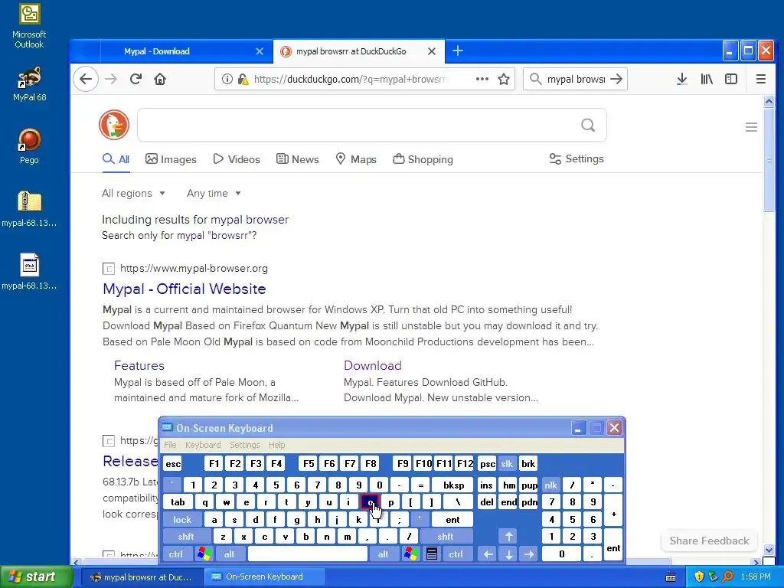Image resolution: width=784 pixels, height=588 pixels.
Task: Go back with the browser back arrow
Action: pyautogui.click(x=86, y=79)
